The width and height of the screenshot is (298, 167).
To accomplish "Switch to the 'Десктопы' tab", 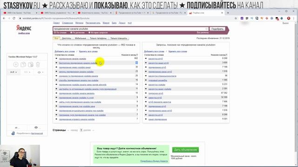I will [67, 38].
